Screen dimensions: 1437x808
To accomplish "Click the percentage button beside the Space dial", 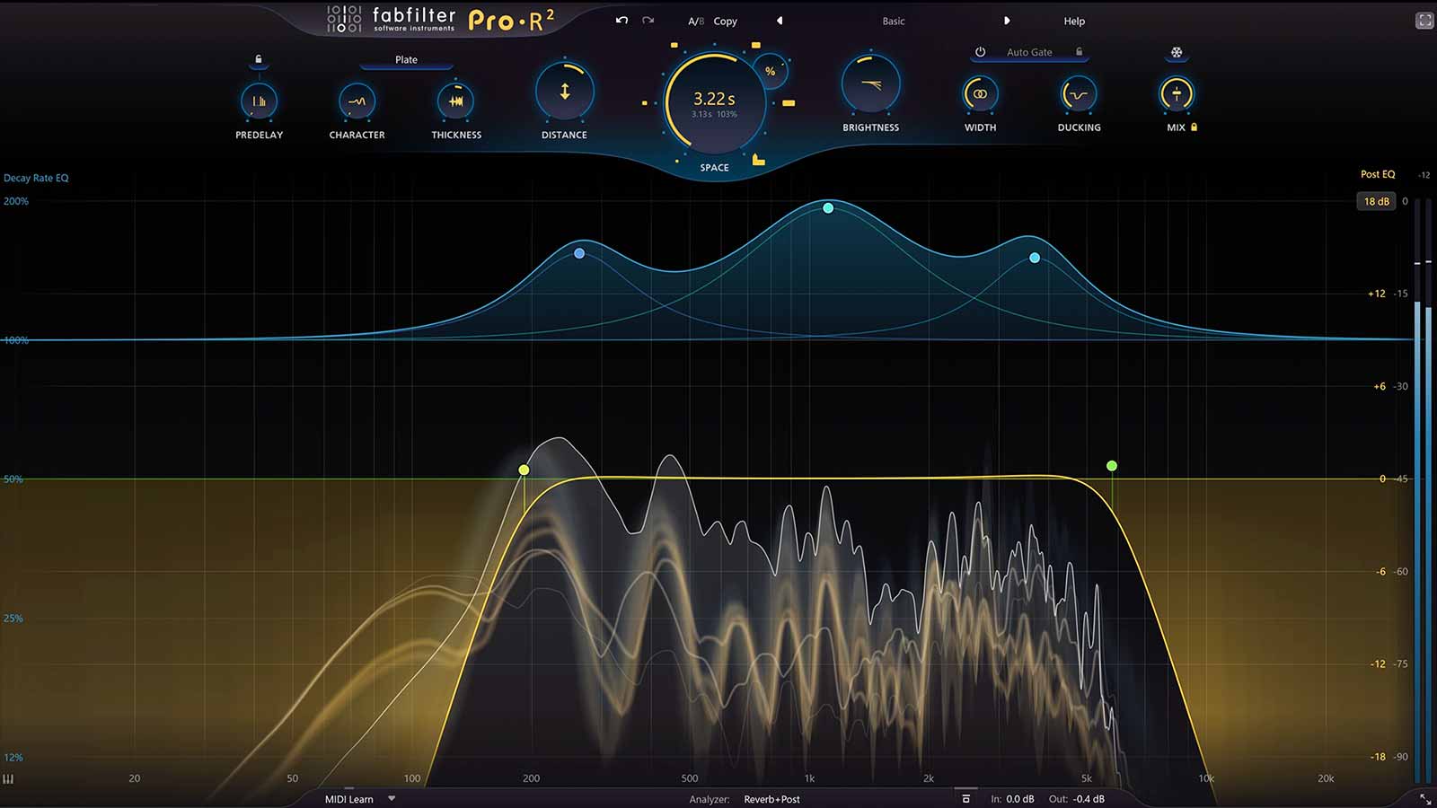I will (x=769, y=71).
